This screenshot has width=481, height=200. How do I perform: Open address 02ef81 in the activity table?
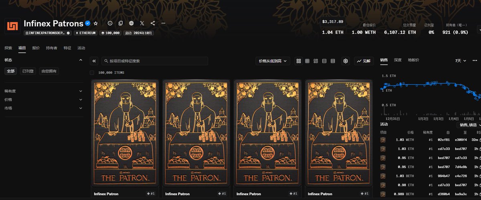(443, 140)
